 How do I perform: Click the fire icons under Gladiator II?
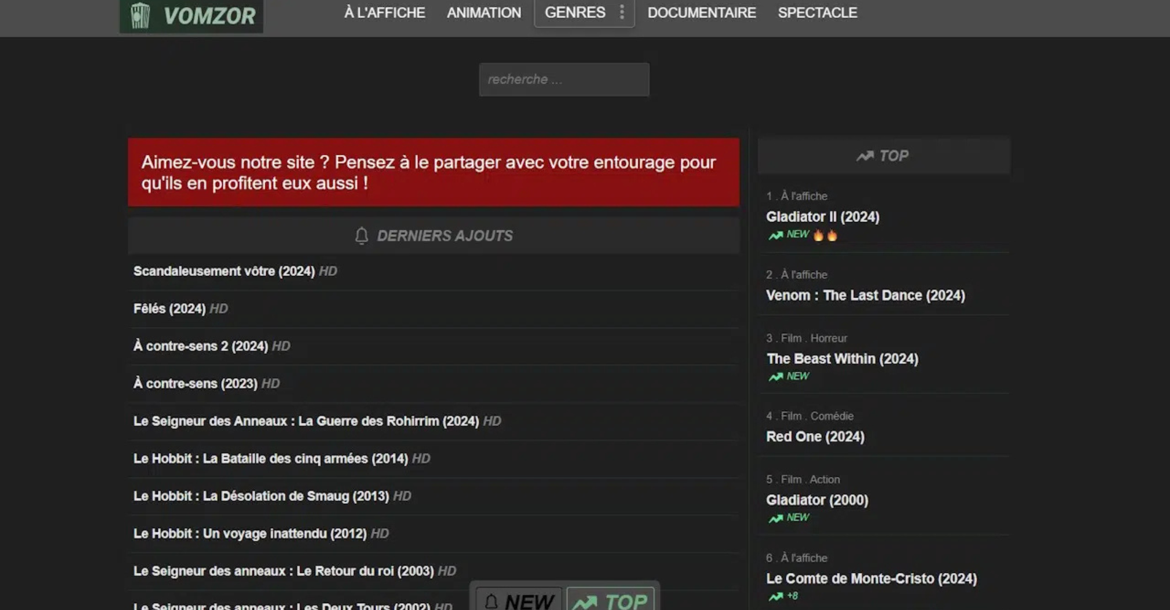pyautogui.click(x=825, y=235)
